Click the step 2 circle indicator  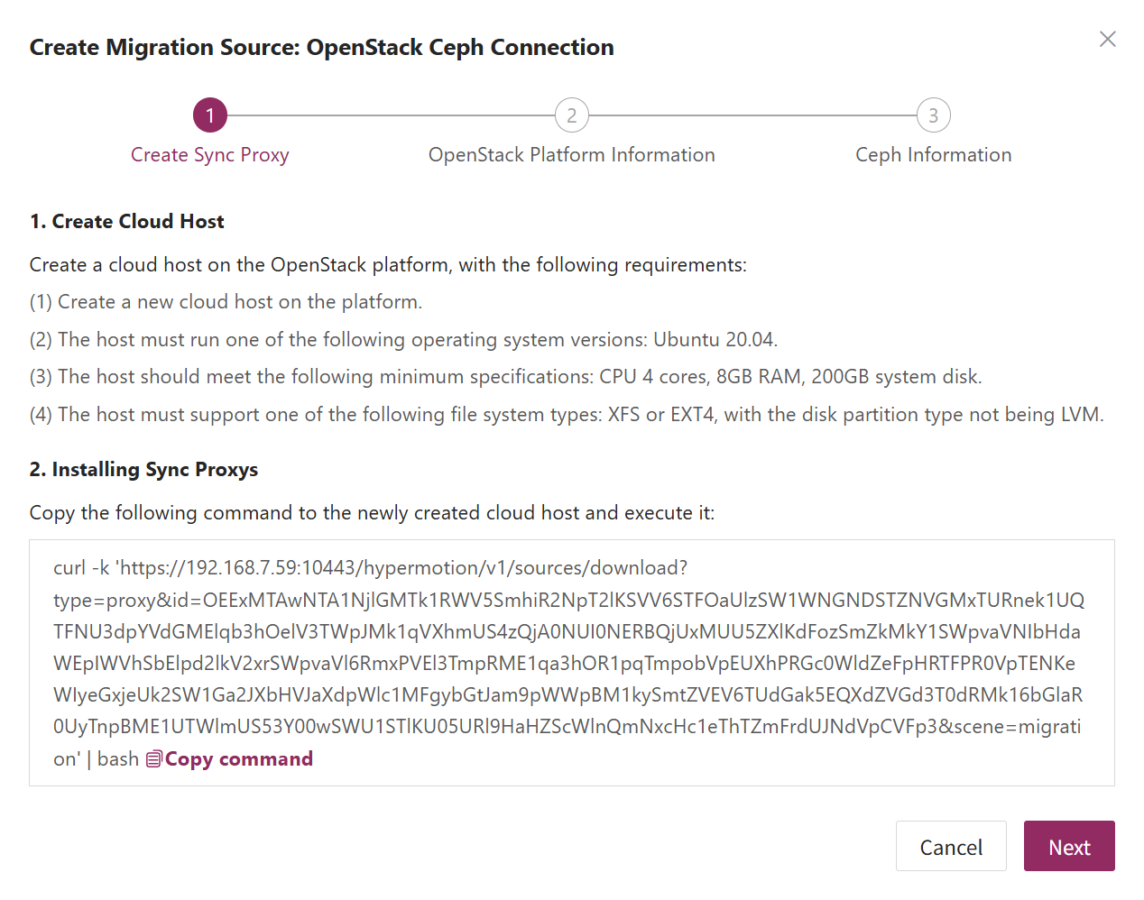pos(572,115)
